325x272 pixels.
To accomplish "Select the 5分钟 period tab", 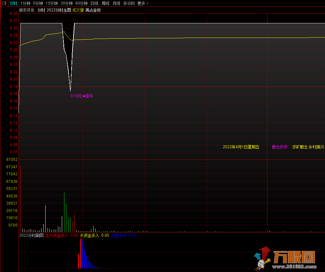I will [38, 3].
